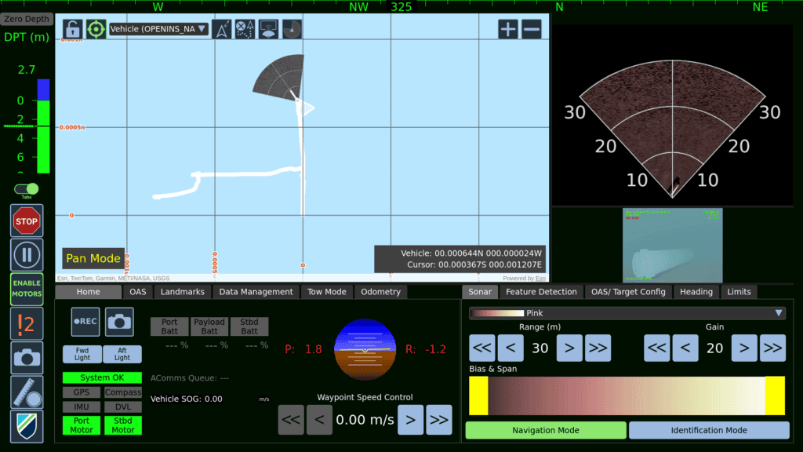Click the Bias & Span gradient bar
803x452 pixels.
point(627,395)
